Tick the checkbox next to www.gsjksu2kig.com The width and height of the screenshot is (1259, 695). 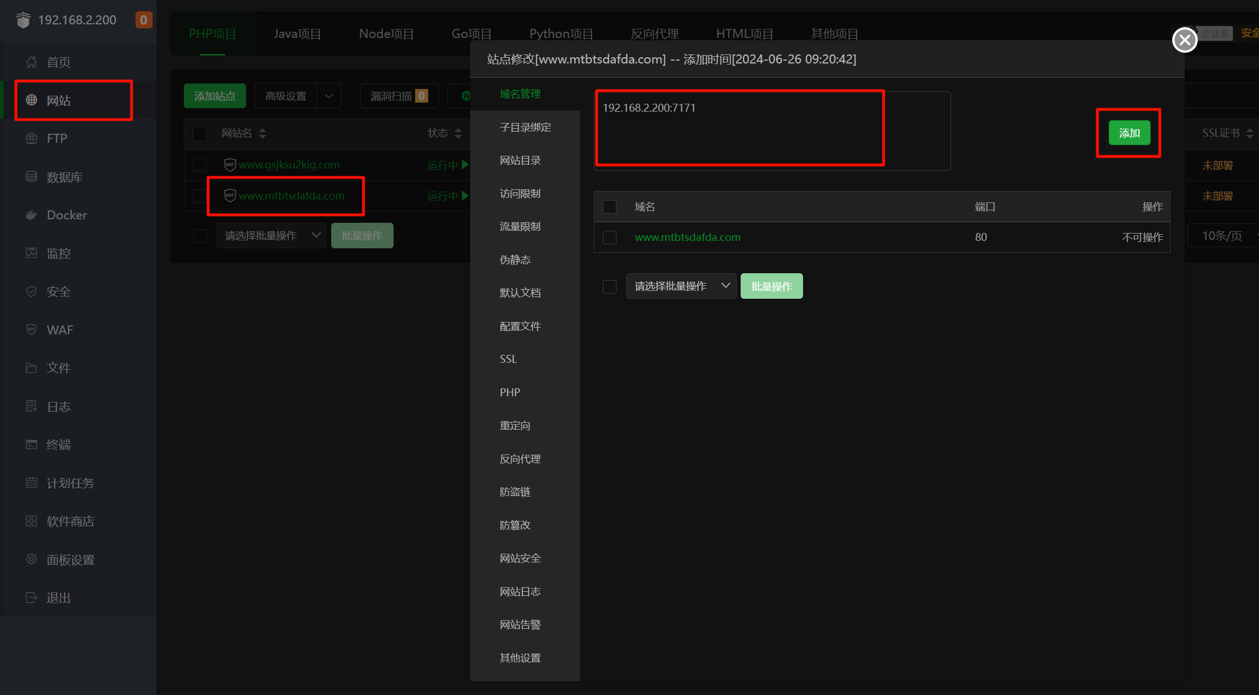point(200,165)
